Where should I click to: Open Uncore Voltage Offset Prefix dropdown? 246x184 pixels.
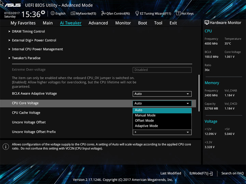pyautogui.click(x=162, y=132)
